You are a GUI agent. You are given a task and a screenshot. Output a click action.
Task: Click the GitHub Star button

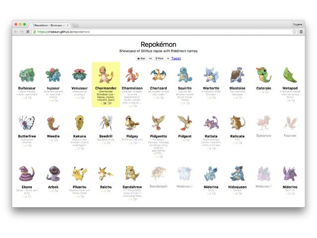tap(141, 59)
